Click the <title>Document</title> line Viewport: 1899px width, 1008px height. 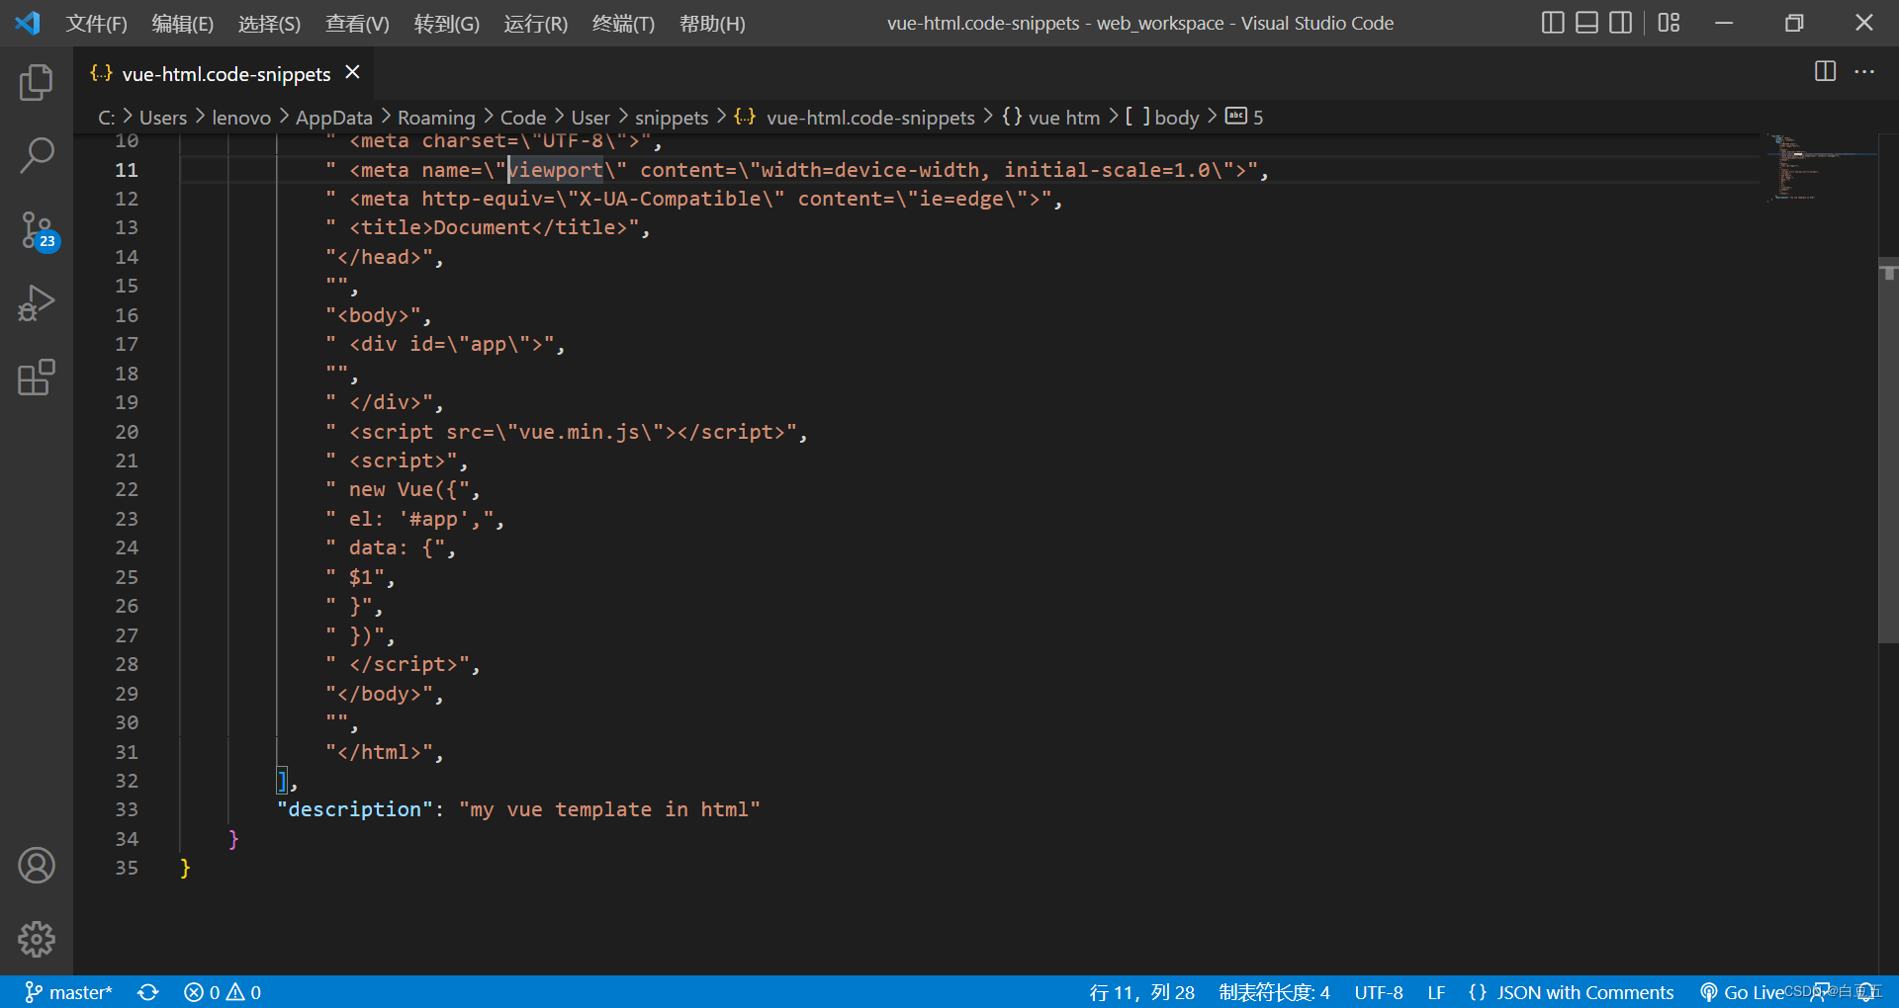[x=489, y=228]
